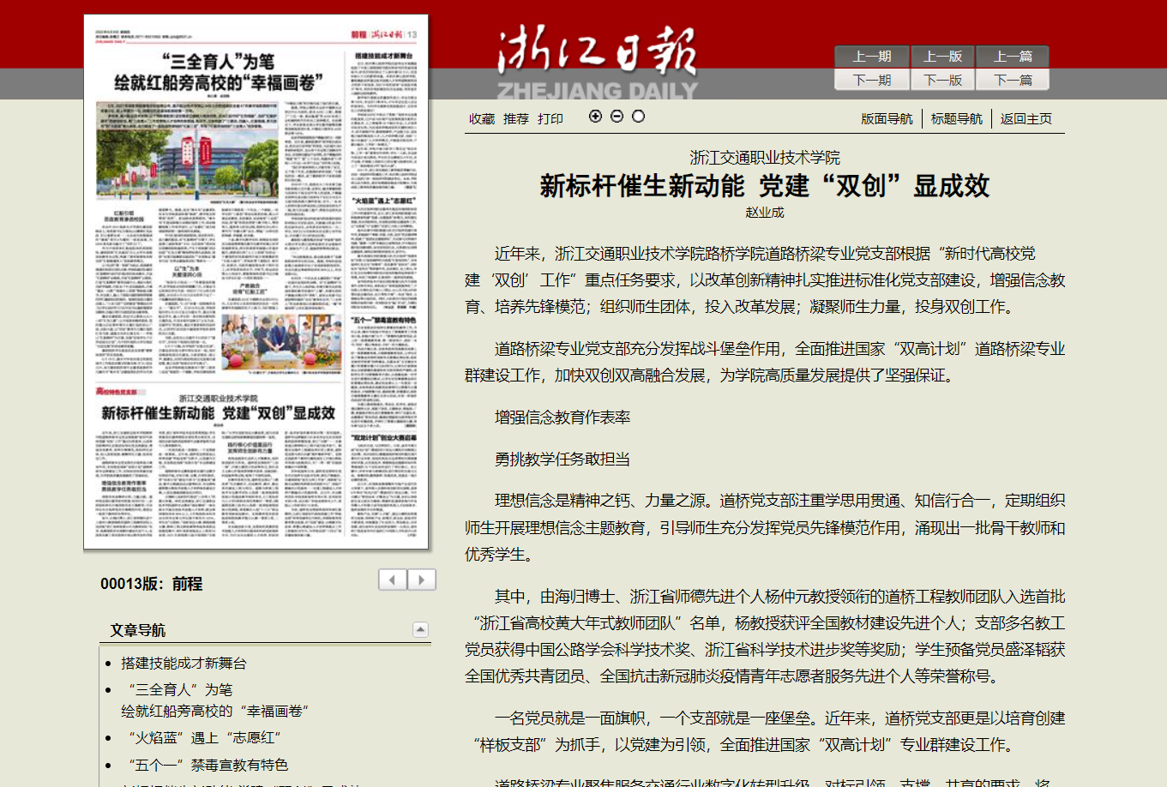Open the 下一版 next page button
Viewport: 1167px width, 787px height.
click(942, 80)
